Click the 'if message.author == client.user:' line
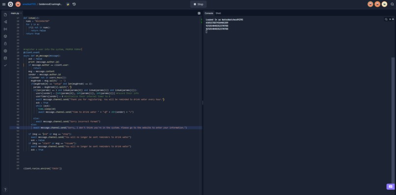This screenshot has width=396, height=195. (49, 65)
